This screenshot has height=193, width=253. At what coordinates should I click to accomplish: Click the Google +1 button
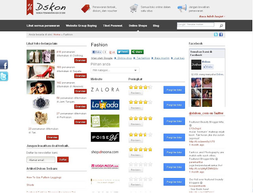[x=112, y=52]
